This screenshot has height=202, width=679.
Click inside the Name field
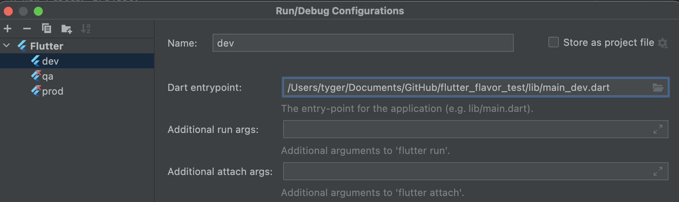pyautogui.click(x=363, y=43)
